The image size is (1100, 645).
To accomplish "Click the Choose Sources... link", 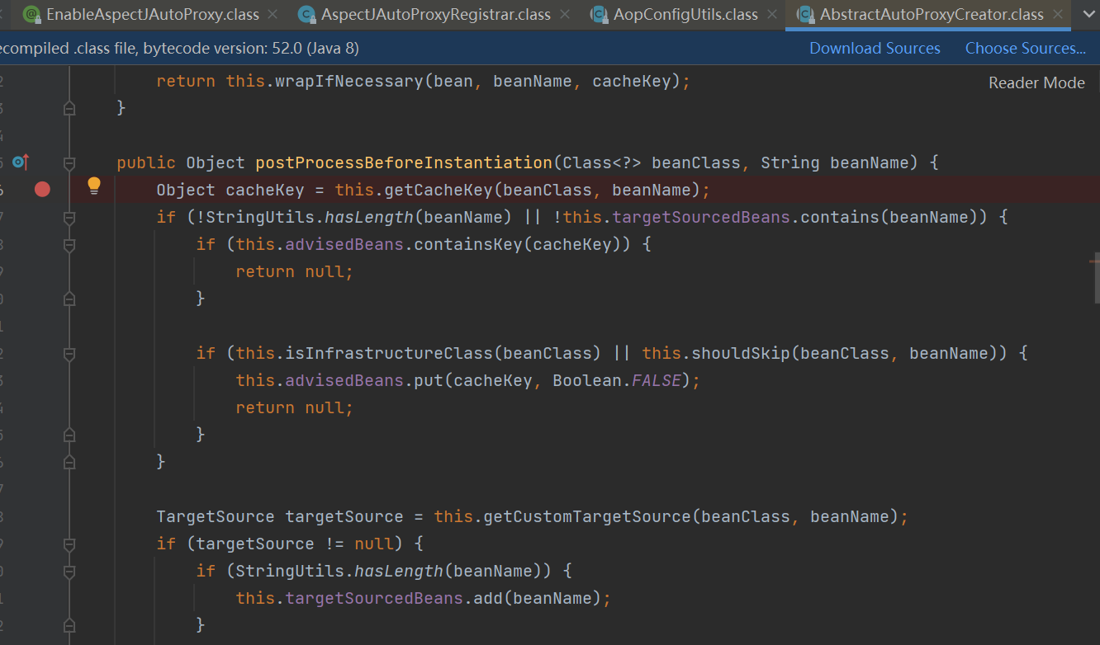I will [1026, 48].
